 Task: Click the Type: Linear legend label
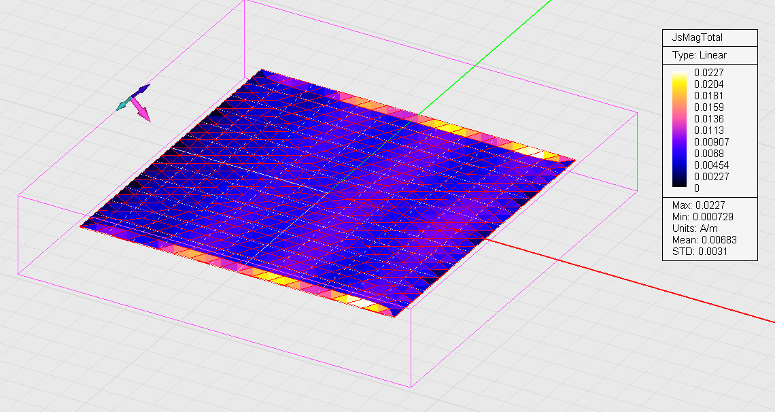click(699, 55)
